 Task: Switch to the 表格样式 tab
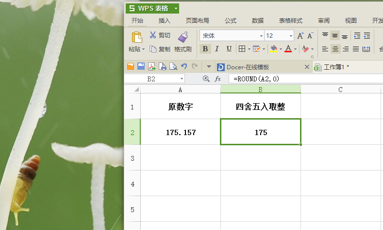(x=291, y=21)
